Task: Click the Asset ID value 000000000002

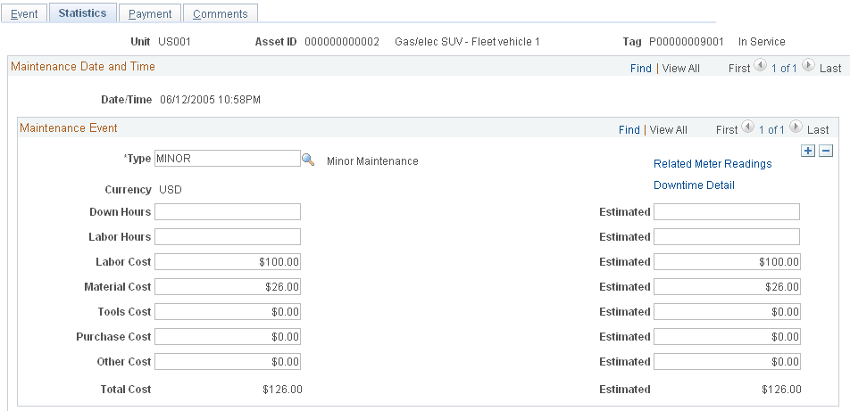Action: tap(341, 42)
